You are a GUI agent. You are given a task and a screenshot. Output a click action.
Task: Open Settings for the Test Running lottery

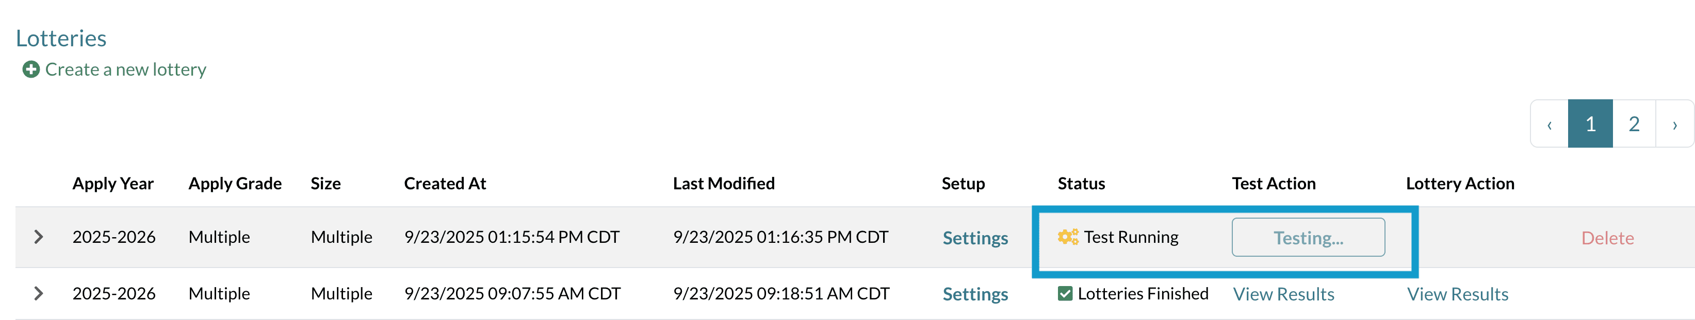(974, 237)
